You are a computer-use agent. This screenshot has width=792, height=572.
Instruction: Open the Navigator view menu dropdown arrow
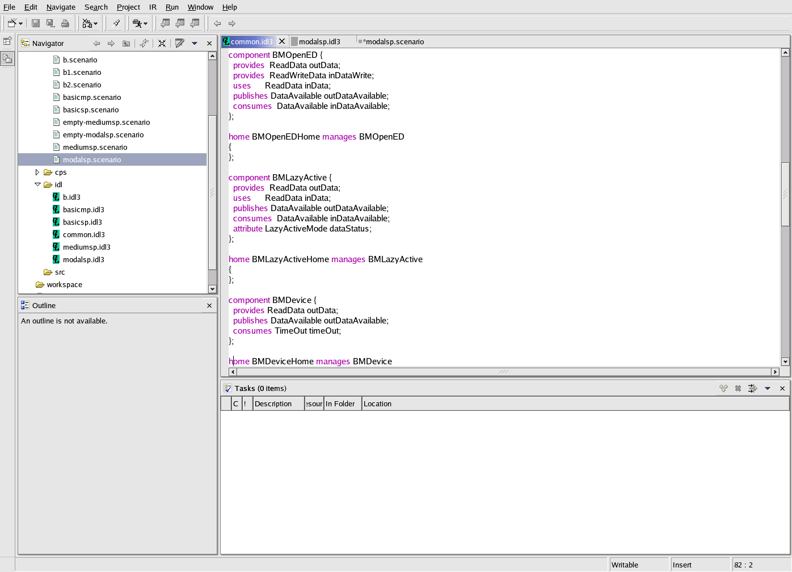pos(195,43)
